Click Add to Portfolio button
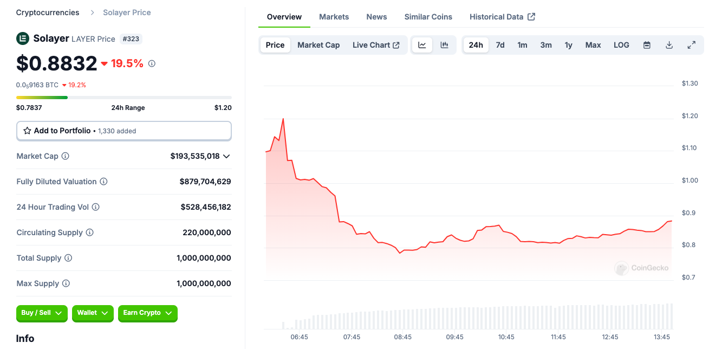The height and width of the screenshot is (349, 709). point(124,131)
